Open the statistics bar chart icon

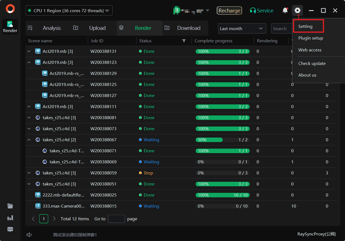(x=10, y=218)
